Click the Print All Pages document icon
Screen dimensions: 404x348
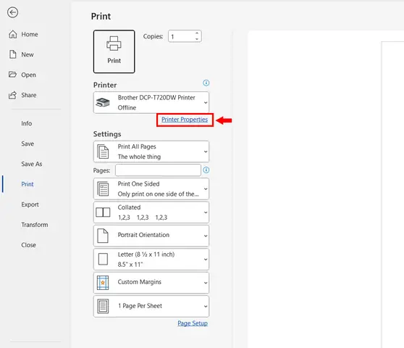[103, 152]
